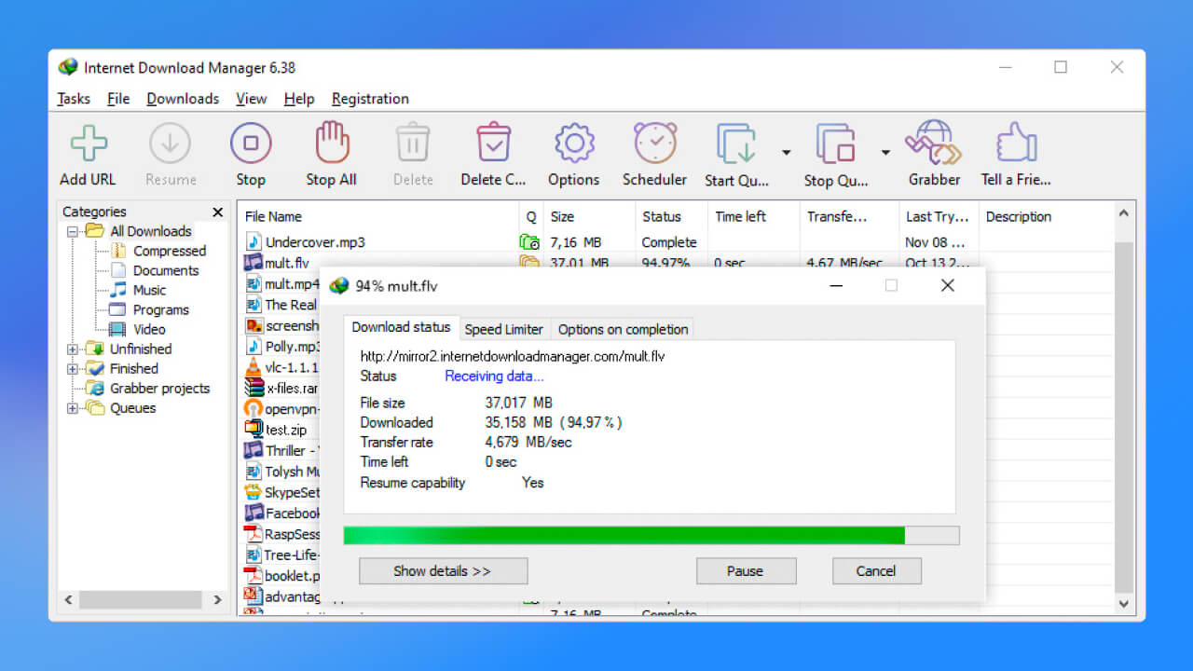1193x671 pixels.
Task: Click the Stop All hand icon
Action: [332, 143]
